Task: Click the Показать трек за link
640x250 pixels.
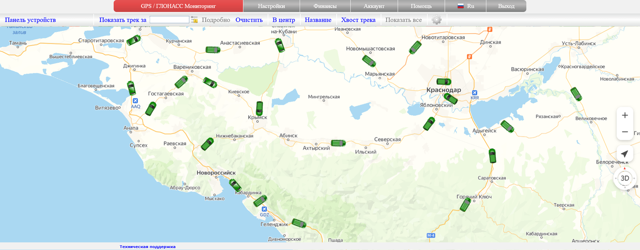Action: pyautogui.click(x=123, y=20)
